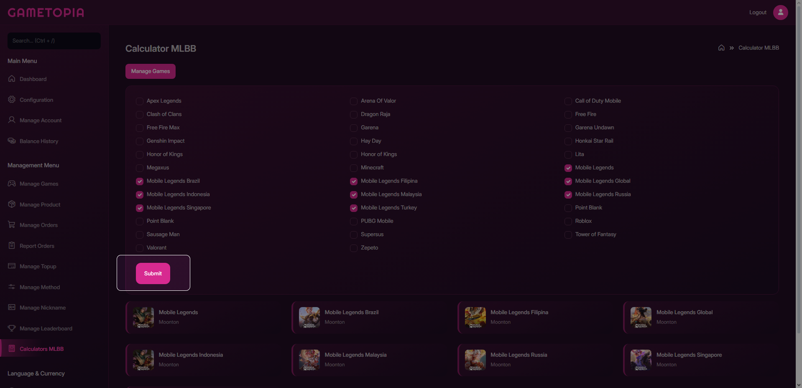Click the Submit button

coord(153,273)
